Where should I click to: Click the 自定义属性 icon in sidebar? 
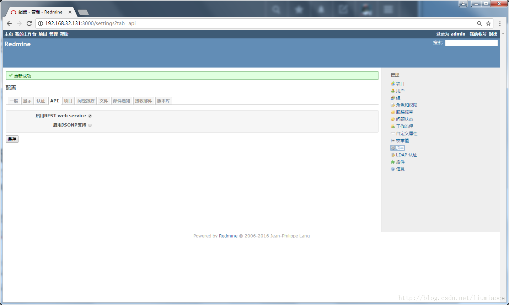coord(393,134)
